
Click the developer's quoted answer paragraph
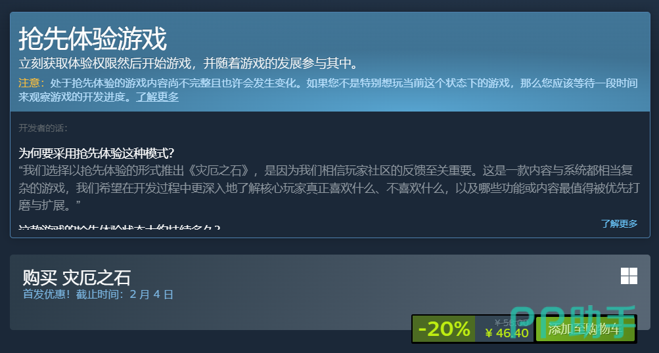click(329, 188)
